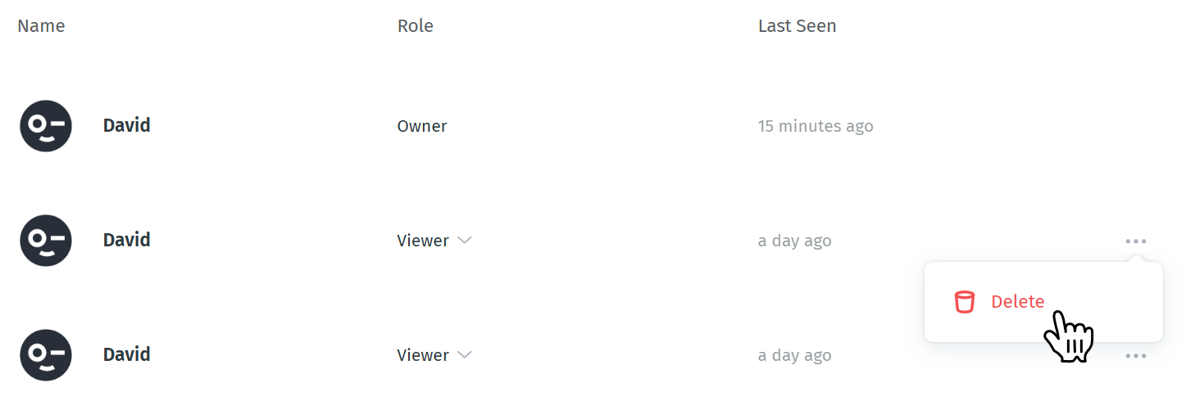Open the David name in the middle row
This screenshot has height=419, width=1186.
click(126, 240)
